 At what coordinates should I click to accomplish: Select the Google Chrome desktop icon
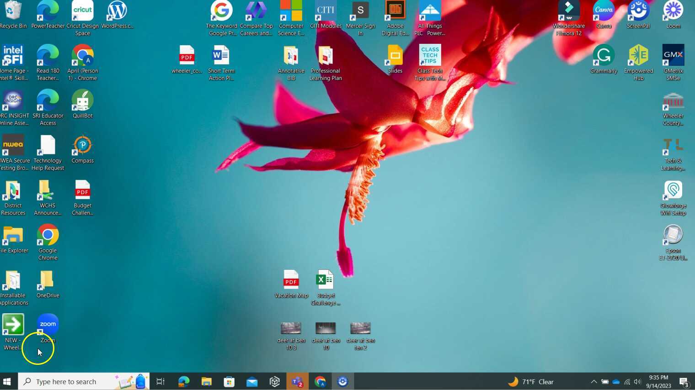point(48,236)
